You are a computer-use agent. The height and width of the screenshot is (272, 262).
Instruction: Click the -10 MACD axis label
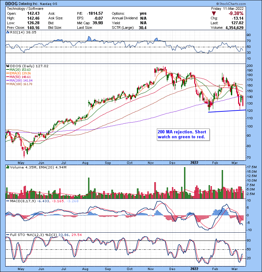pos(249,230)
